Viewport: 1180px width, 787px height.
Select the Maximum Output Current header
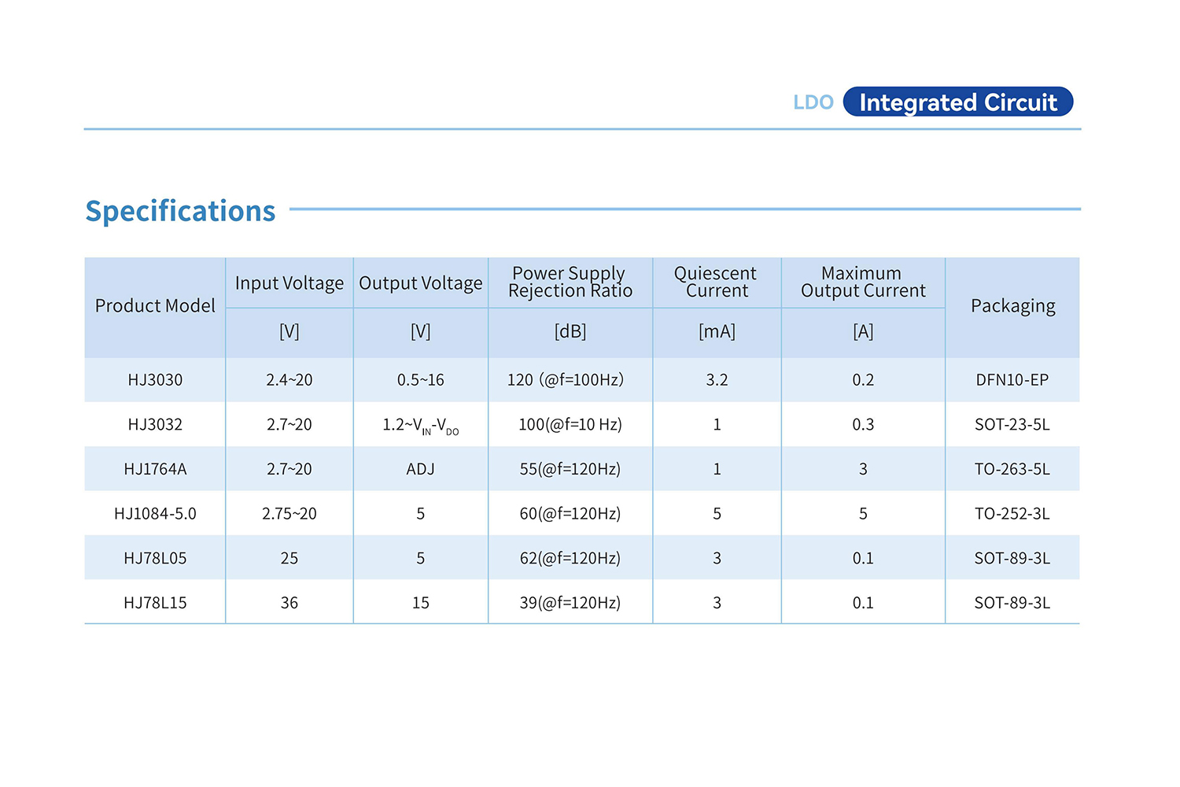863,282
